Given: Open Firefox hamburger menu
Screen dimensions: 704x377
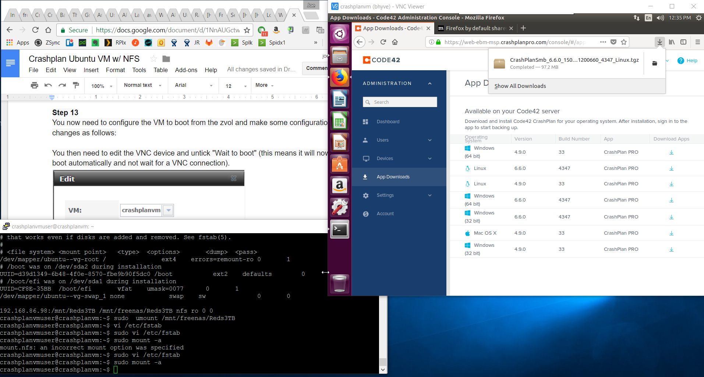Looking at the screenshot, I should click(x=697, y=42).
